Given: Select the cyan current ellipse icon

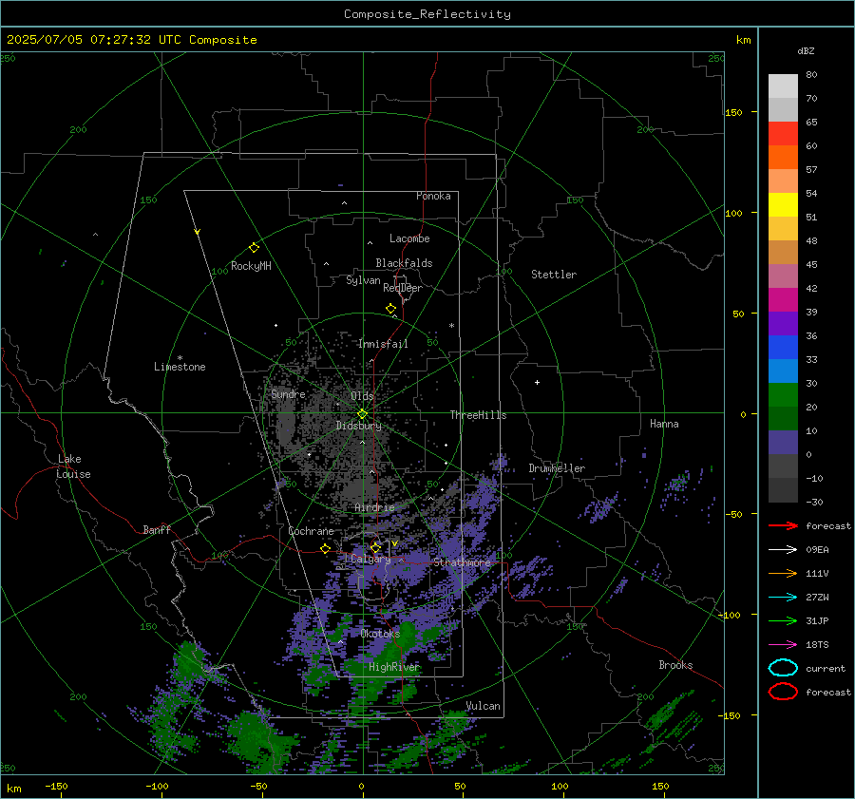Looking at the screenshot, I should tap(783, 668).
